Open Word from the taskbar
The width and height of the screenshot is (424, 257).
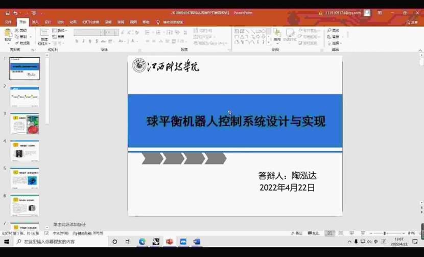(x=197, y=241)
